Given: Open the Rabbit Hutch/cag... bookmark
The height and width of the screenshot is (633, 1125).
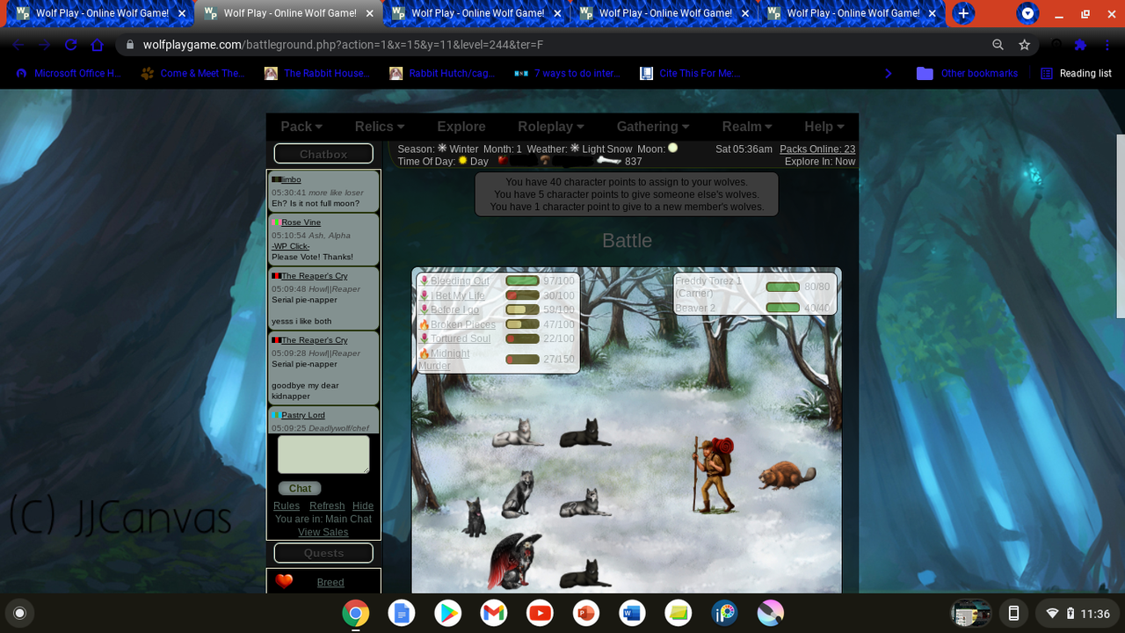Looking at the screenshot, I should (442, 74).
